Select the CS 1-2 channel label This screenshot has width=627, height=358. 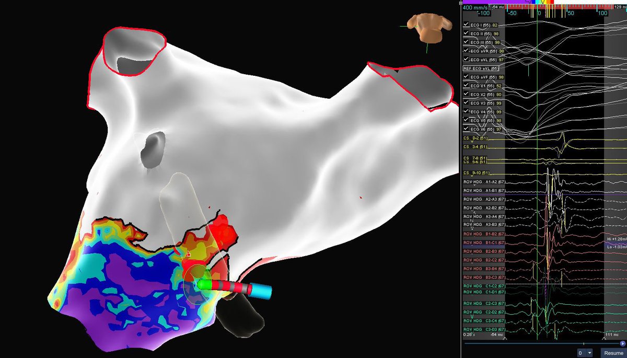click(477, 138)
